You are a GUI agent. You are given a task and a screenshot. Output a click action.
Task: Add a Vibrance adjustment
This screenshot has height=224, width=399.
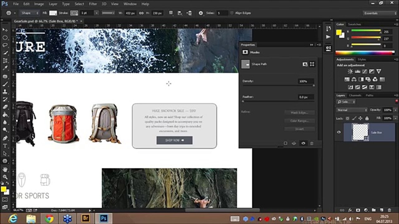coord(378,72)
